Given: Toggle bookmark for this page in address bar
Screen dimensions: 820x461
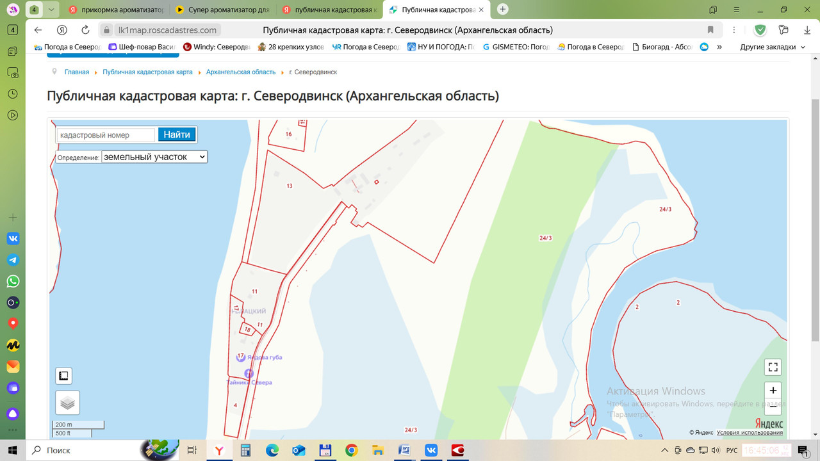Looking at the screenshot, I should pyautogui.click(x=710, y=30).
